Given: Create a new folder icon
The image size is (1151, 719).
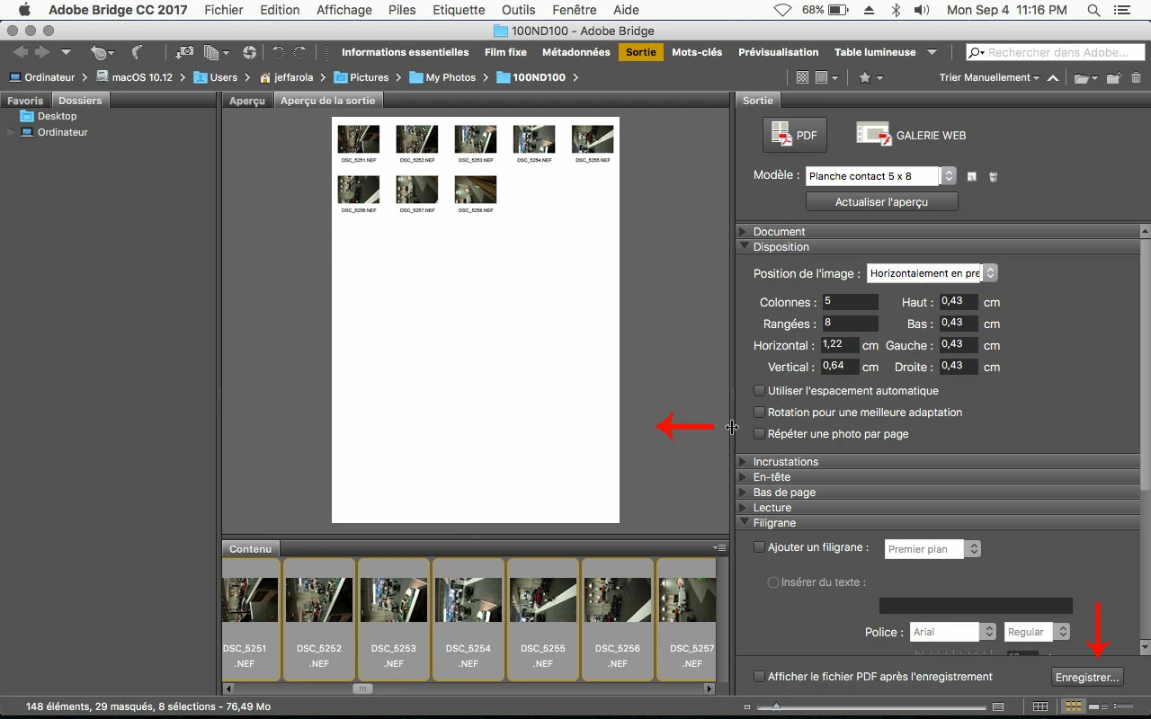Looking at the screenshot, I should [x=1113, y=78].
